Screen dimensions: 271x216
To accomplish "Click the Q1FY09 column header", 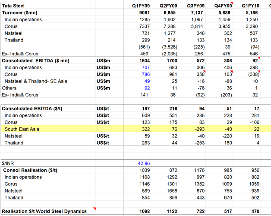I will click(141, 6).
